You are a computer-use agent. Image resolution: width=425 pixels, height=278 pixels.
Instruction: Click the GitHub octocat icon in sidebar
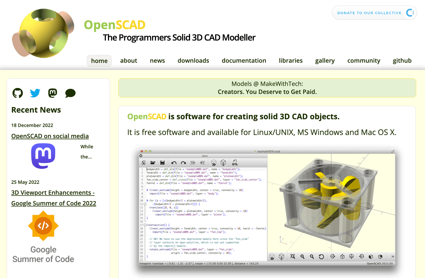[18, 93]
